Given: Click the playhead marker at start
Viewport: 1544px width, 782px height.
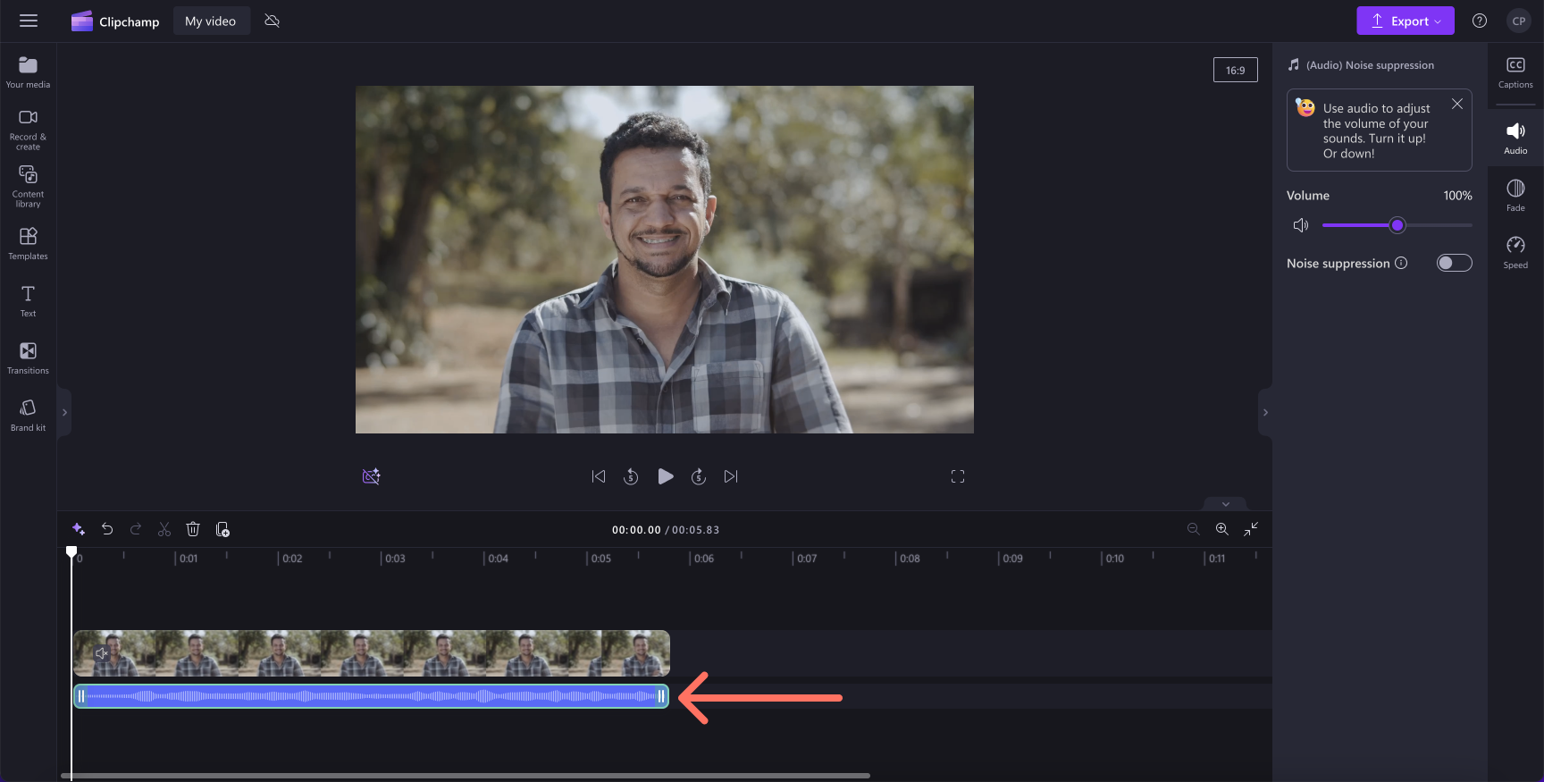Looking at the screenshot, I should (x=71, y=552).
